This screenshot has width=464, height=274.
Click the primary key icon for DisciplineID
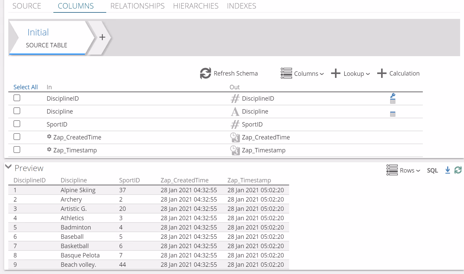tap(393, 95)
